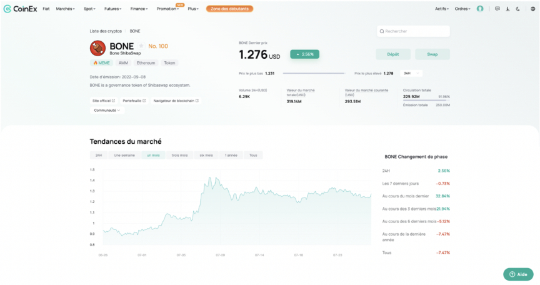Image resolution: width=540 pixels, height=285 pixels.
Task: Open the messages chat icon
Action: click(x=497, y=9)
